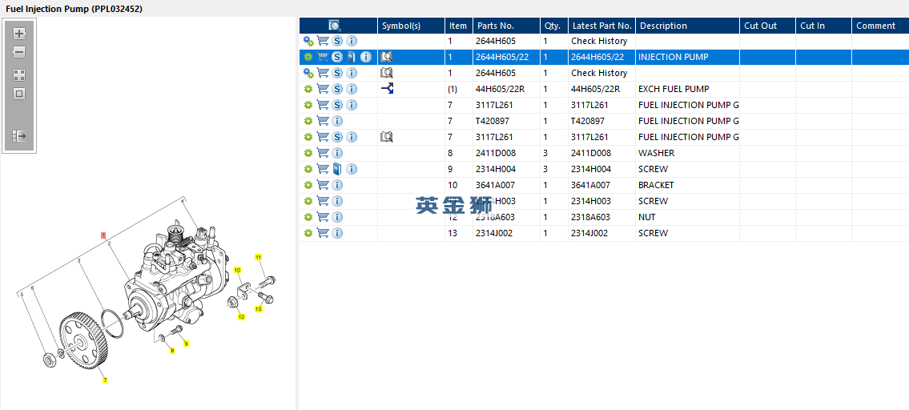This screenshot has height=410, width=909.
Task: Open the blue book icon on 2314H004 row
Action: click(x=337, y=169)
